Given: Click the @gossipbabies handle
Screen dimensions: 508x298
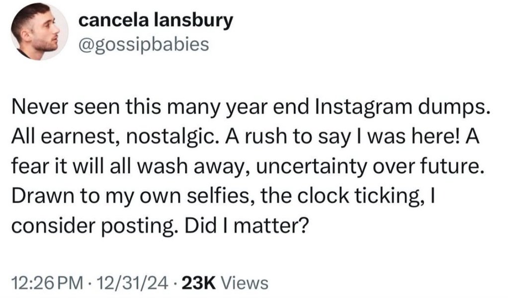Looking at the screenshot, I should pyautogui.click(x=144, y=45).
